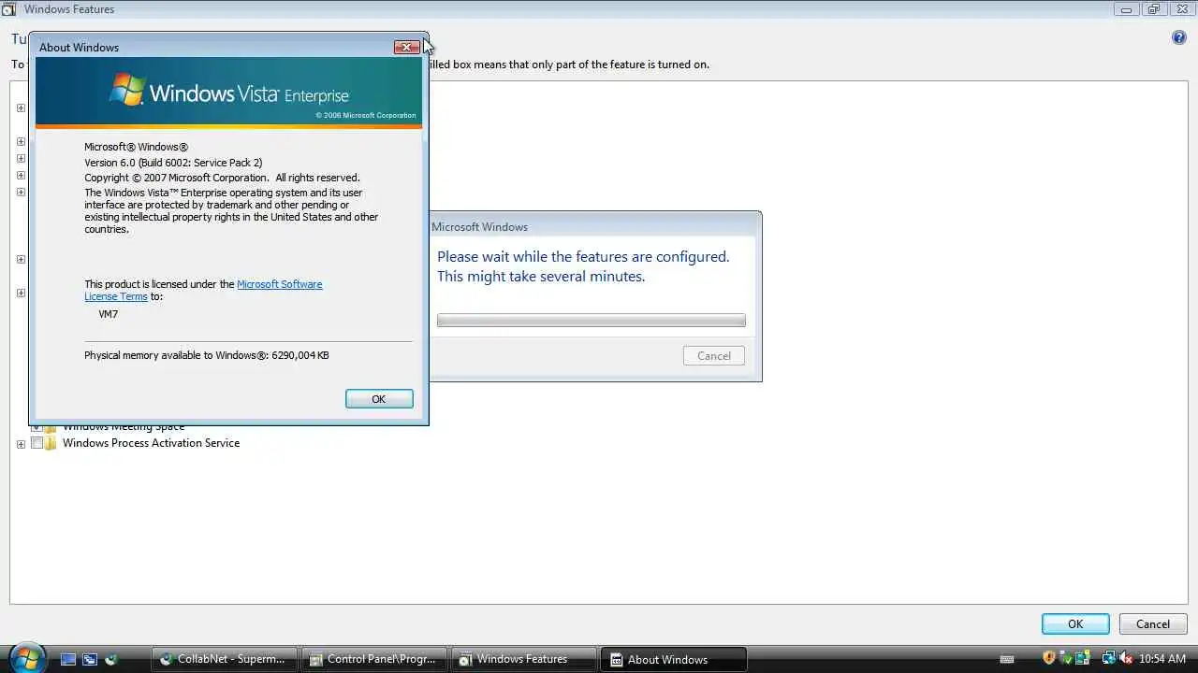Click the muted volume speaker tray icon
Screen dimensions: 1198x673
click(x=1126, y=658)
